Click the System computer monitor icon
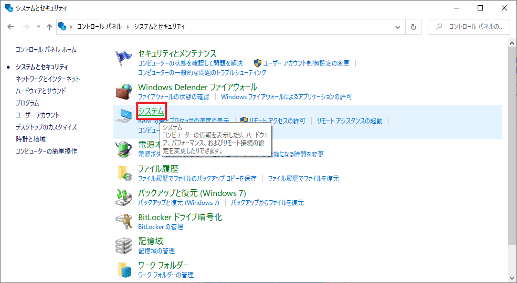The image size is (517, 283). click(124, 116)
